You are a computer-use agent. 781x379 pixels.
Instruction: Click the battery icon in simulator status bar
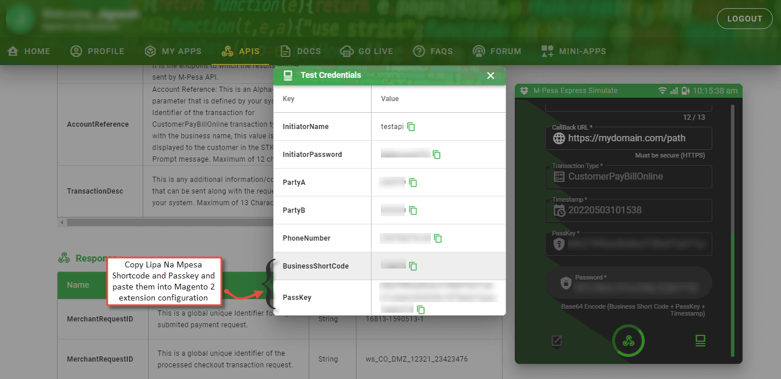685,91
